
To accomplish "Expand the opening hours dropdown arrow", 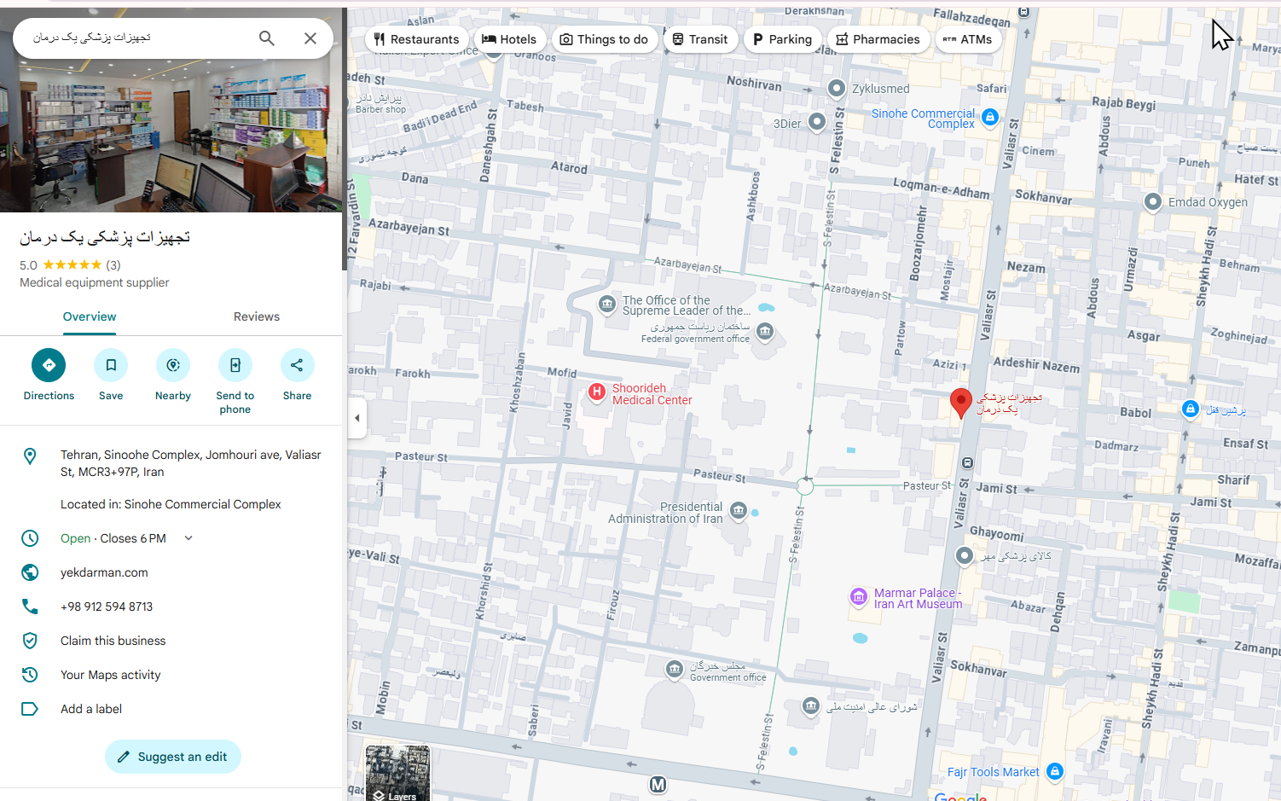I will [x=189, y=538].
